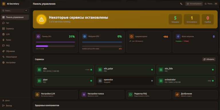Screen dimensions: 220x110
Task: Click the 31% GPU memory value
Action: pyautogui.click(x=72, y=36)
